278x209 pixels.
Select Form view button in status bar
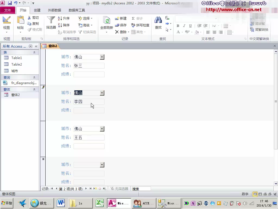click(x=255, y=194)
